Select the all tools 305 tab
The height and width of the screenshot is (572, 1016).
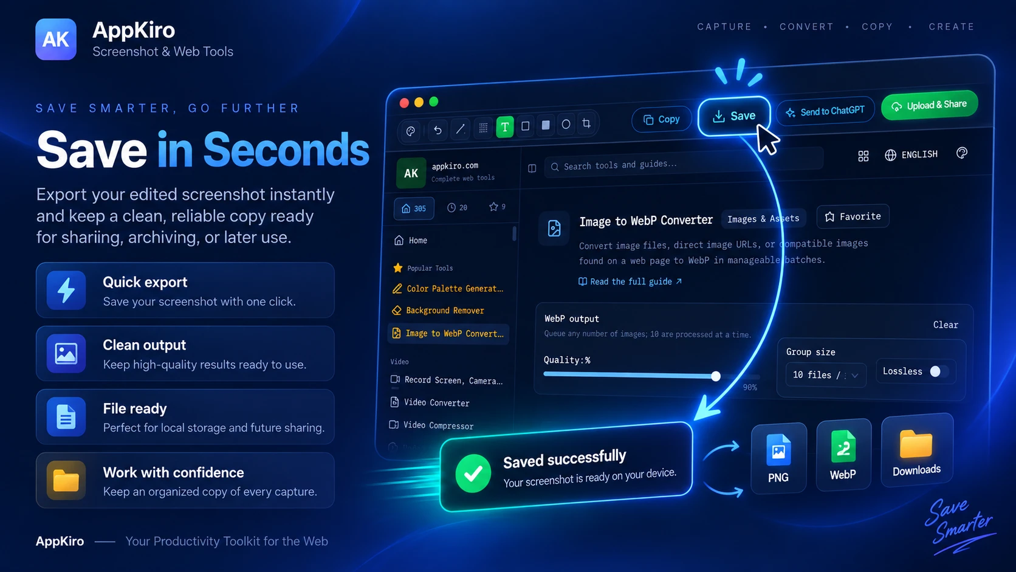coord(414,208)
